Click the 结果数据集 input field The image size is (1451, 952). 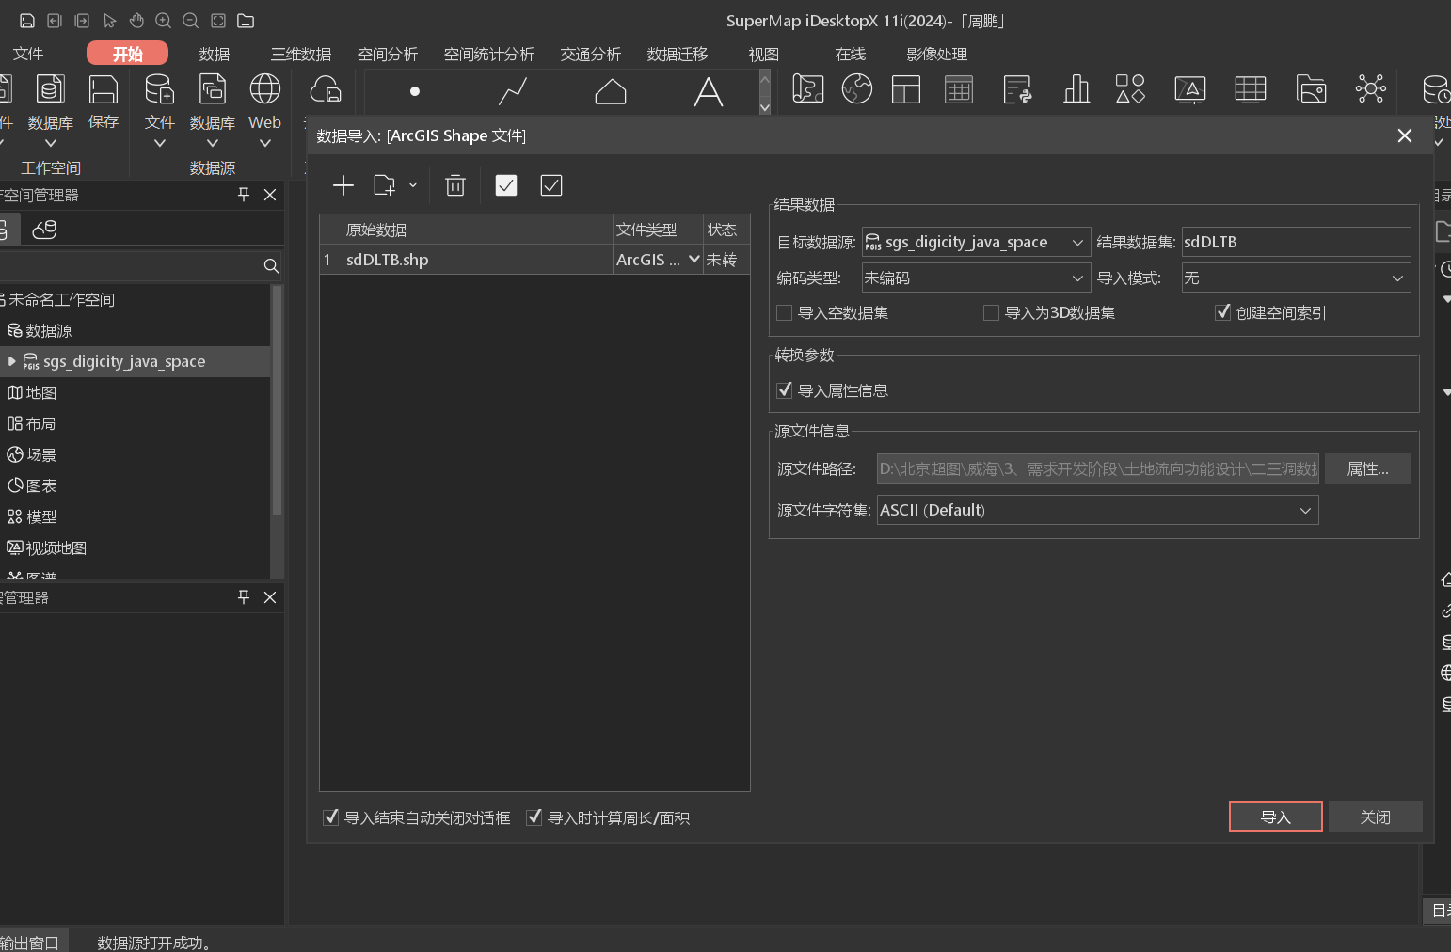coord(1297,242)
